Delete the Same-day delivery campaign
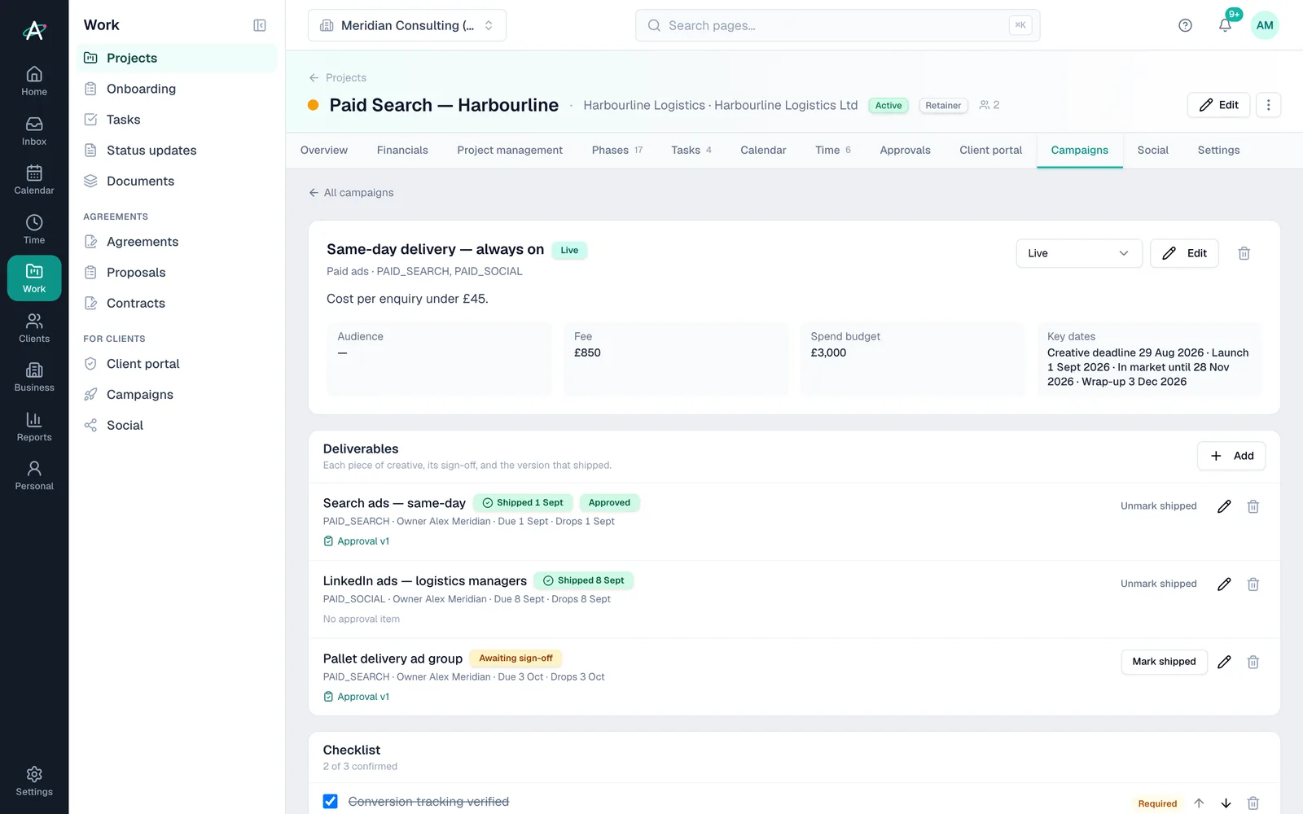Screen dimensions: 1303x814 1244,253
